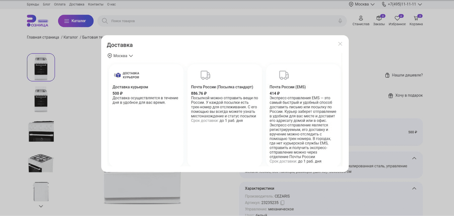Select Почта России (Посылка стандарт) title
454x216 pixels.
222,87
